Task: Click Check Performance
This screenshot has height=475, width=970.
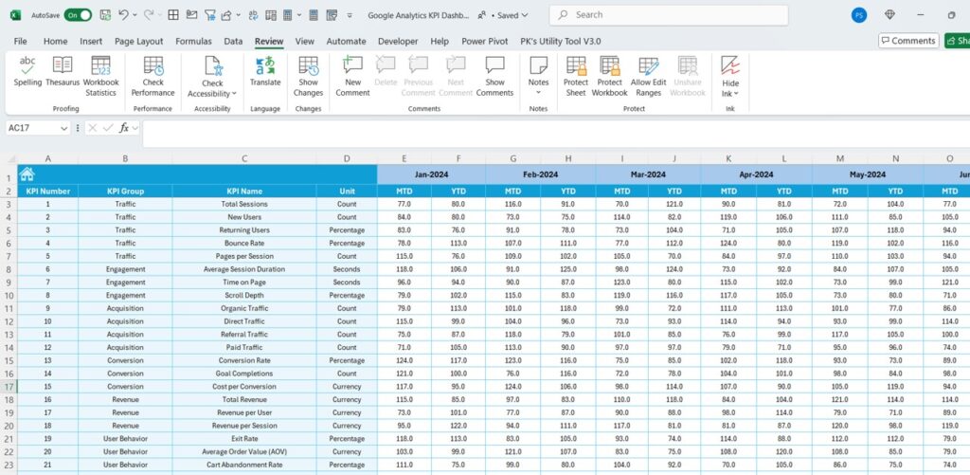Action: tap(153, 77)
